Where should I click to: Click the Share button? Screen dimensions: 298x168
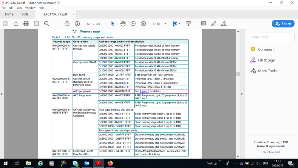coord(283,24)
